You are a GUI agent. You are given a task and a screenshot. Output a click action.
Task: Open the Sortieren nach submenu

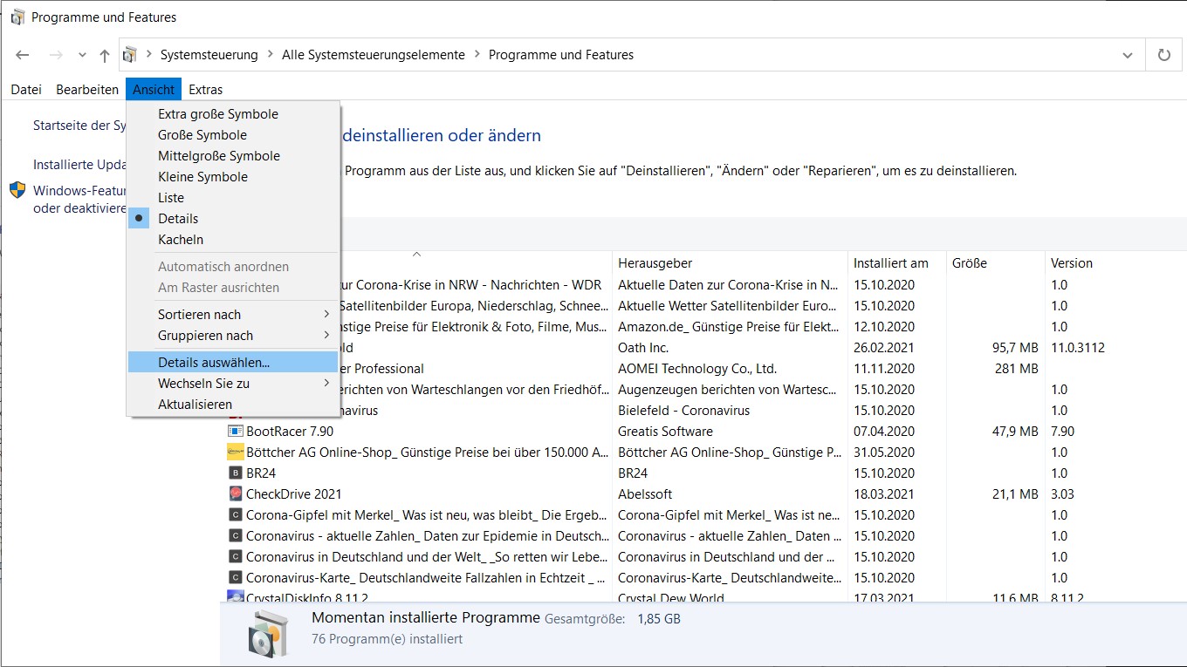click(x=233, y=315)
